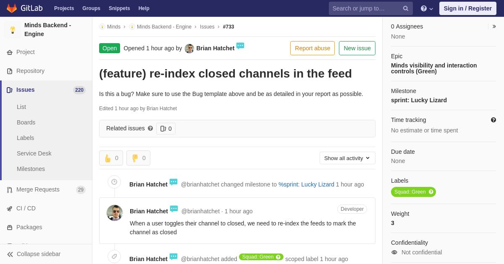Open Help in the top navigation
This screenshot has height=264, width=504.
point(144,8)
